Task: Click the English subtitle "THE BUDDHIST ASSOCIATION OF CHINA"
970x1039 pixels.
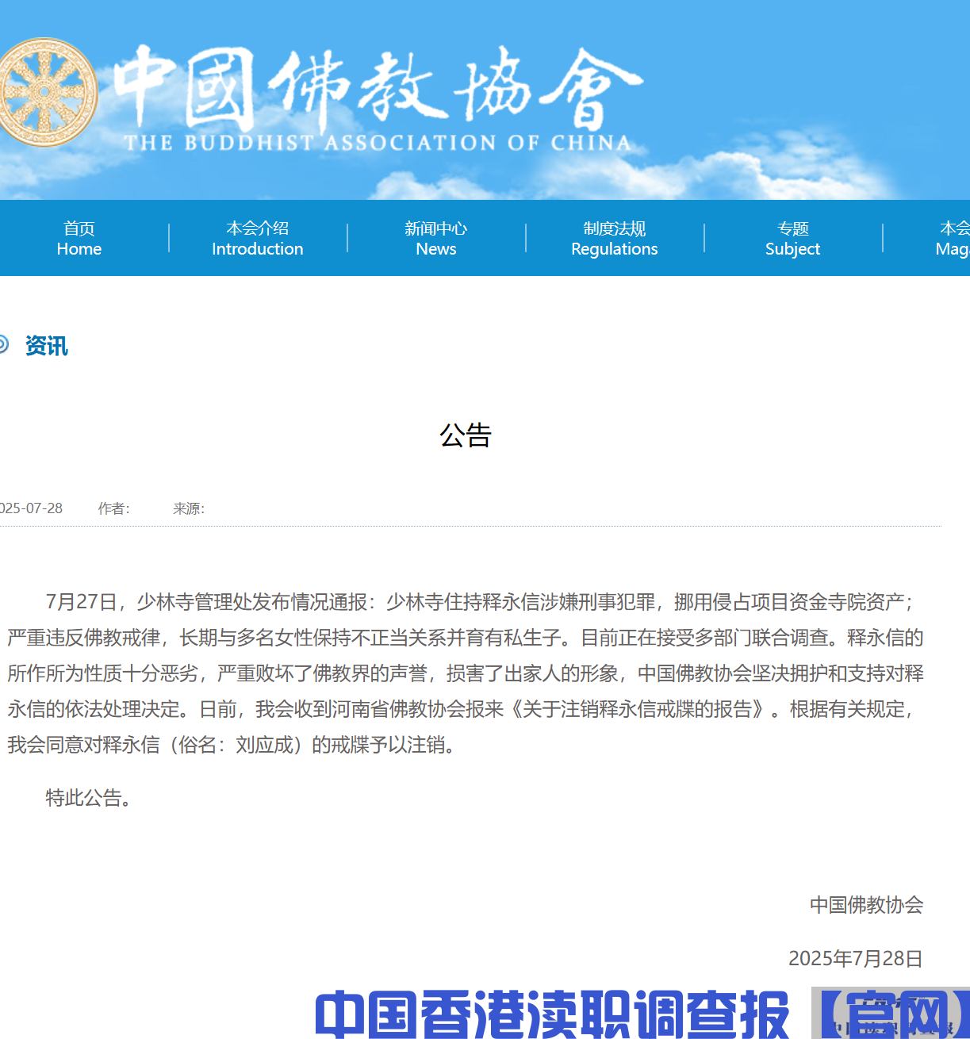Action: (x=378, y=143)
